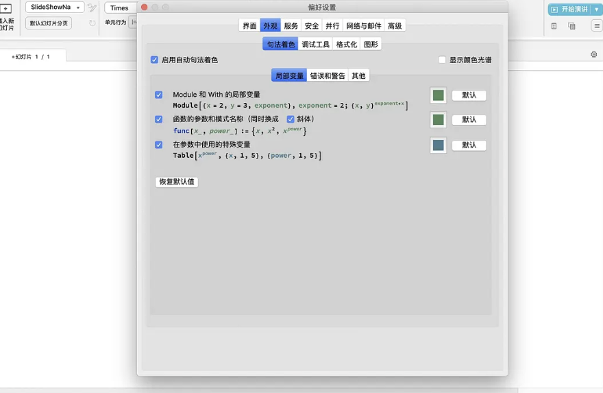603x393 pixels.
Task: Expand the 开始演讲 dropdown arrow
Action: [x=596, y=9]
